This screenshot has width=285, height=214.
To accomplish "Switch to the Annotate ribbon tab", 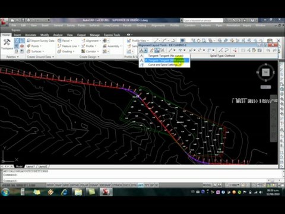I will click(x=30, y=35).
